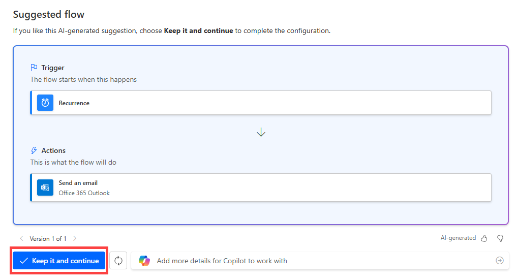Click the checkmark on Keep it button
Screen dimensions: 517x280
click(23, 261)
